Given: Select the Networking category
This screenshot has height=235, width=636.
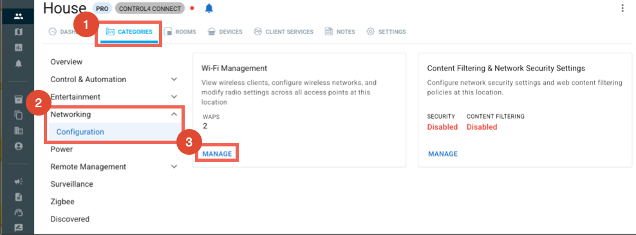Looking at the screenshot, I should point(71,114).
